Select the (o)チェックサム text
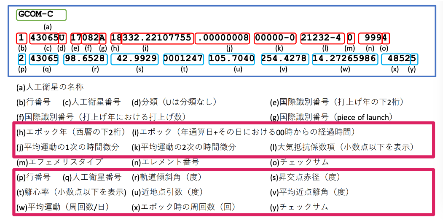Viewport: 448px width, 221px height. (299, 162)
